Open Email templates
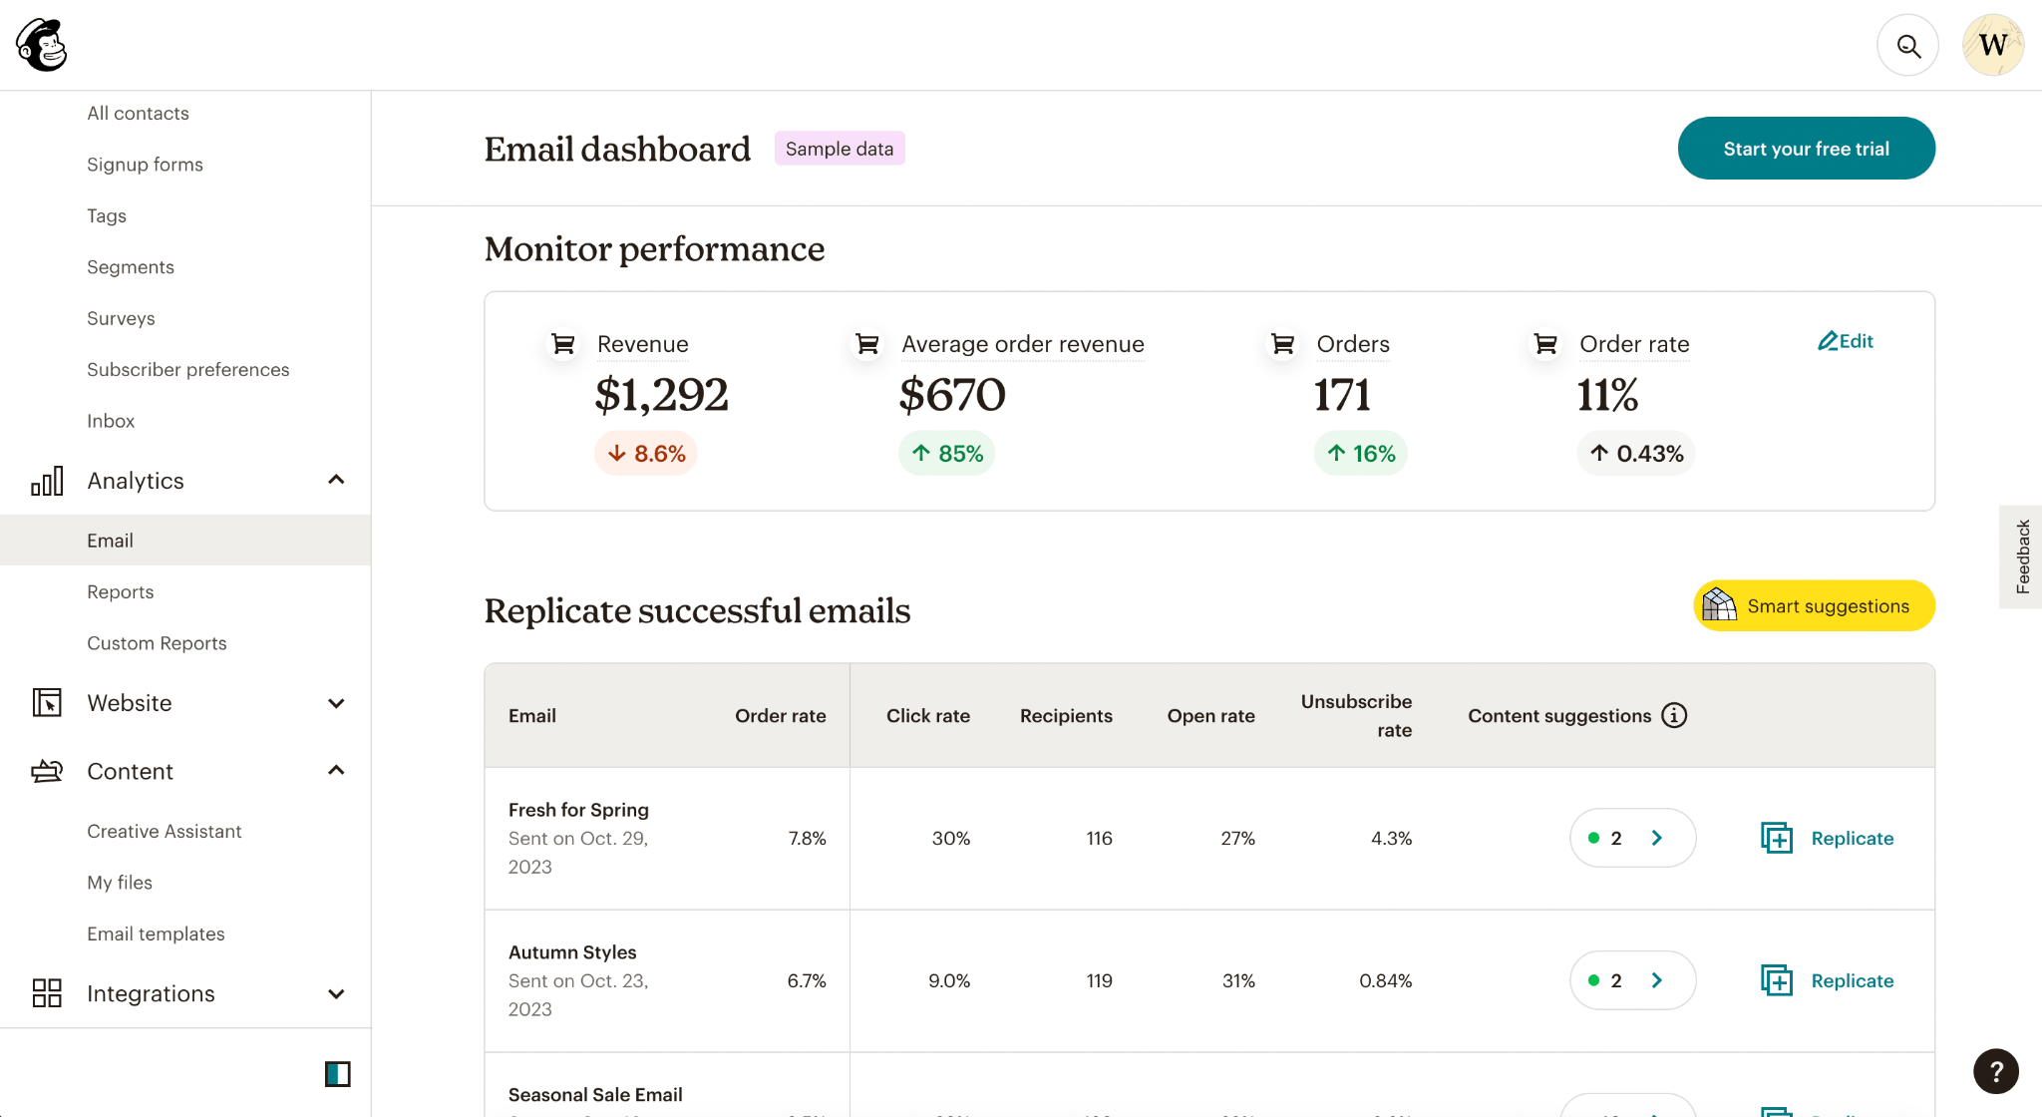Image resolution: width=2042 pixels, height=1117 pixels. coord(156,933)
